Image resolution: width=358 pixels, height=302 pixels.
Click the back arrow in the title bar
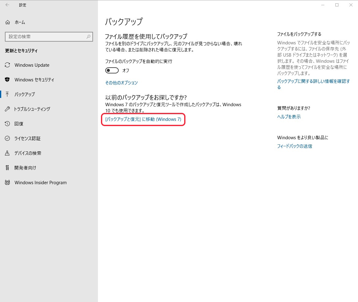tap(7, 5)
